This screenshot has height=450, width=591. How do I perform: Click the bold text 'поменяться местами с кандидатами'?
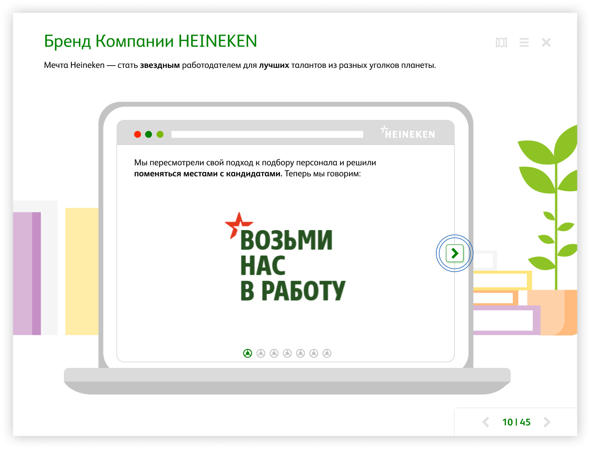208,174
